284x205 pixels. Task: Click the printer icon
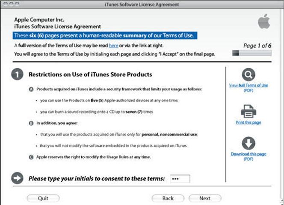tap(248, 111)
